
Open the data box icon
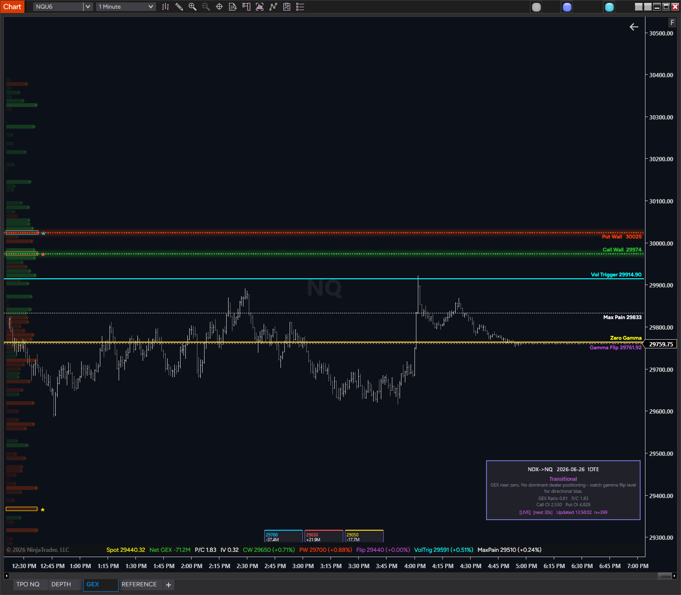pos(233,7)
